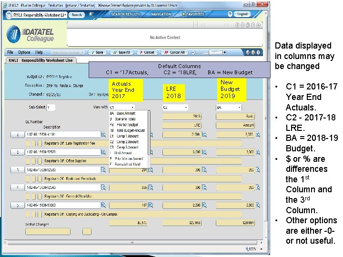Click first context navigation circle icon
Viewport: 343px width, 257px height.
click(237, 25)
